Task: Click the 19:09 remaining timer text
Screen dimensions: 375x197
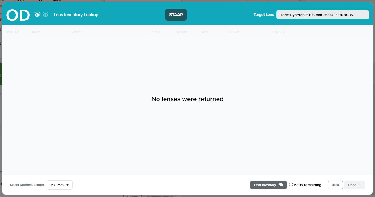Action: coord(307,185)
